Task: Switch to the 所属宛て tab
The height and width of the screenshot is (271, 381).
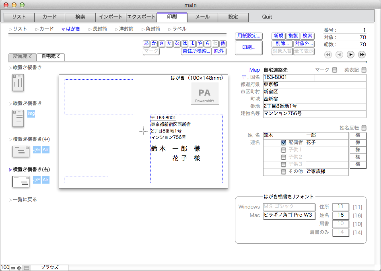Action: click(x=23, y=57)
